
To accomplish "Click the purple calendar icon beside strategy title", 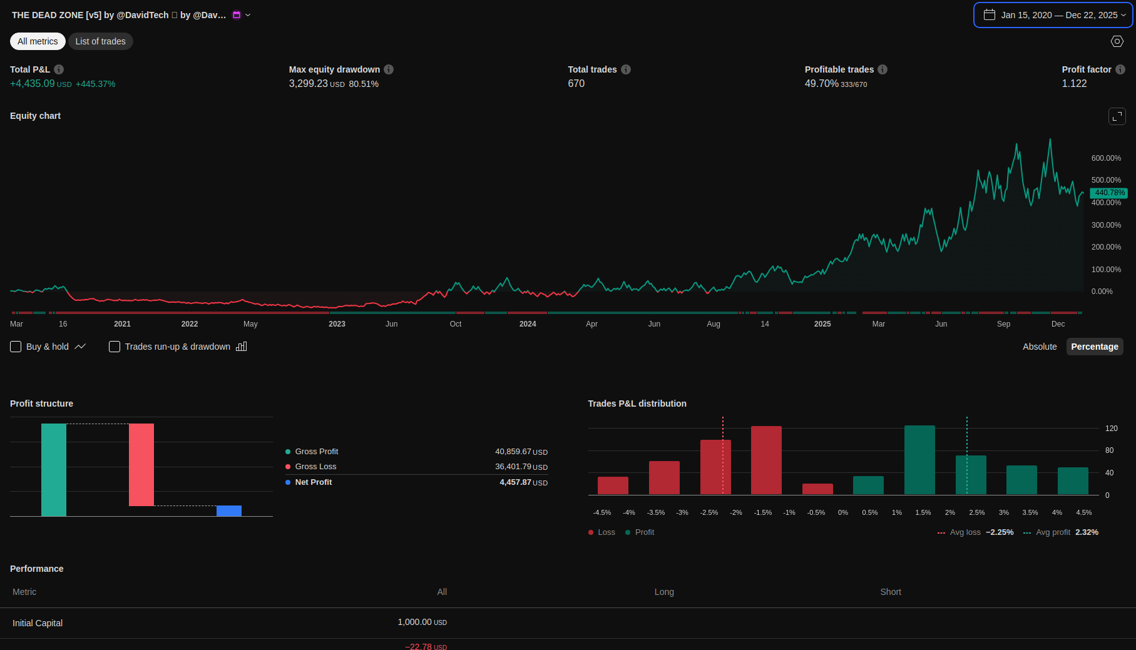I will point(237,15).
